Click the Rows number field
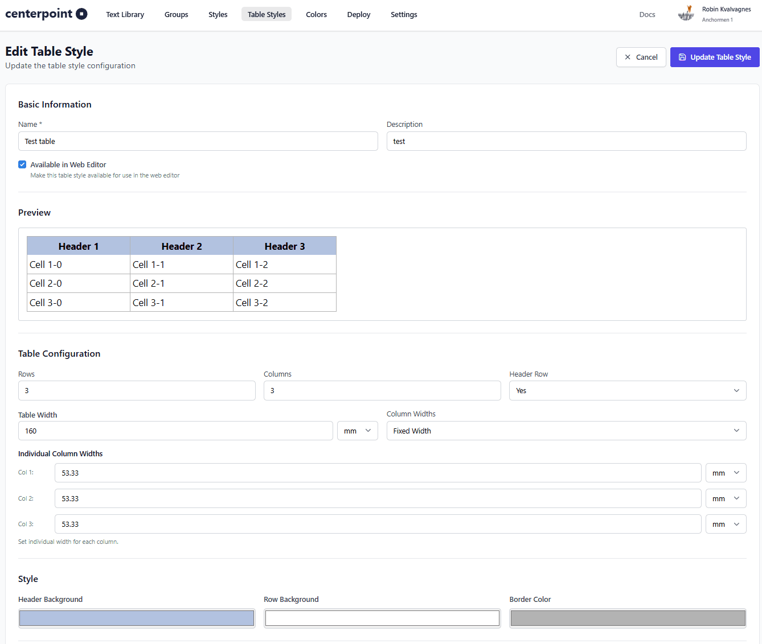This screenshot has height=644, width=762. point(137,391)
